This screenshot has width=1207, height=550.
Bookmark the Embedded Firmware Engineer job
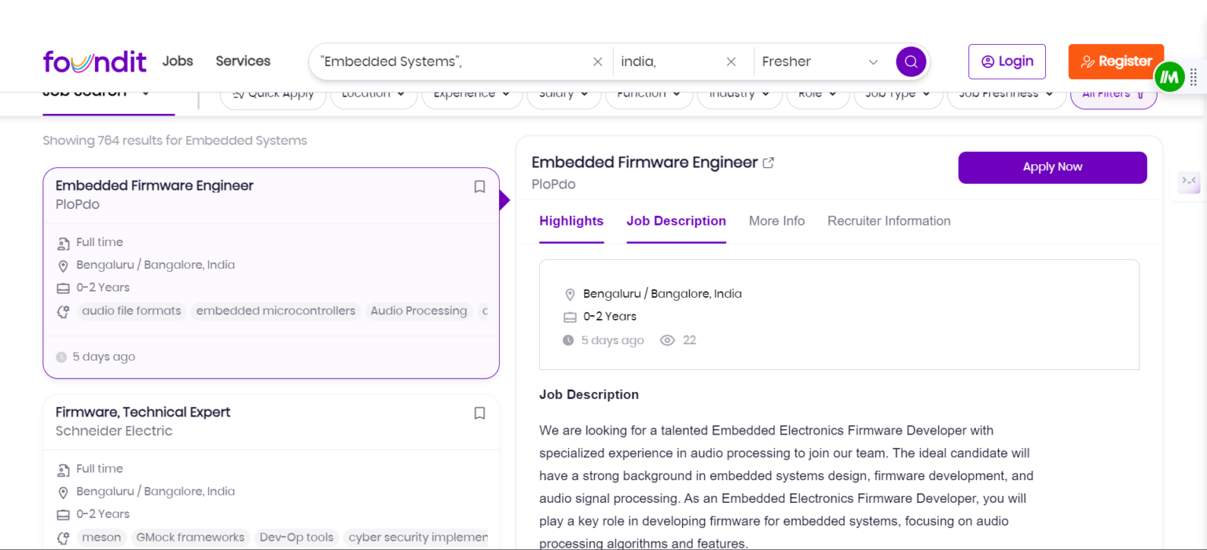coord(479,187)
